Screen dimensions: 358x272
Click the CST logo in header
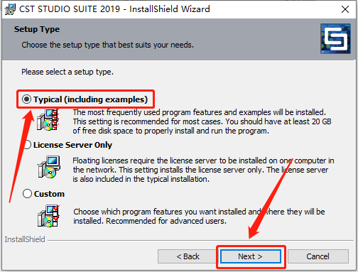pyautogui.click(x=335, y=38)
